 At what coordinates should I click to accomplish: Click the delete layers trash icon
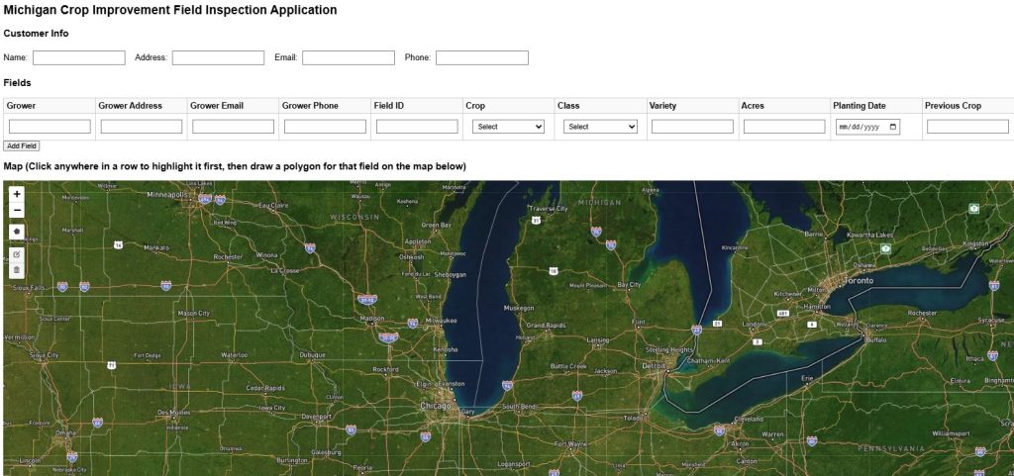pyautogui.click(x=17, y=269)
